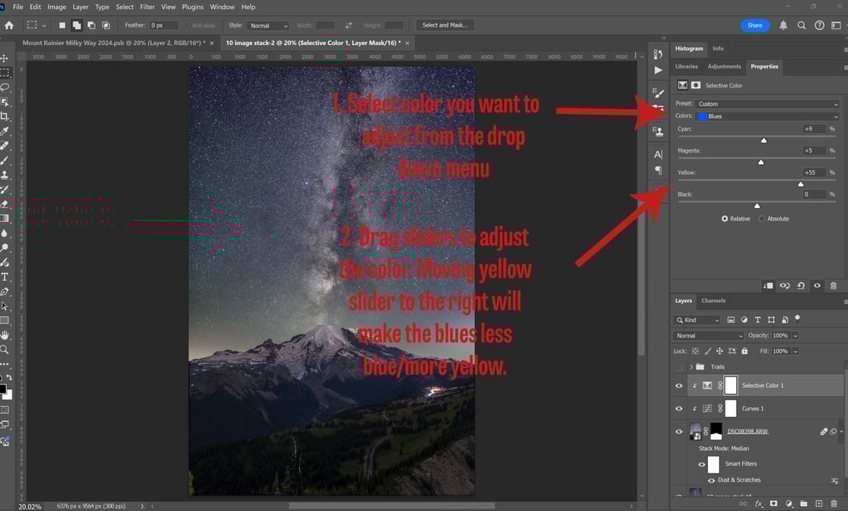Hide the Curves 1 layer

click(x=679, y=409)
